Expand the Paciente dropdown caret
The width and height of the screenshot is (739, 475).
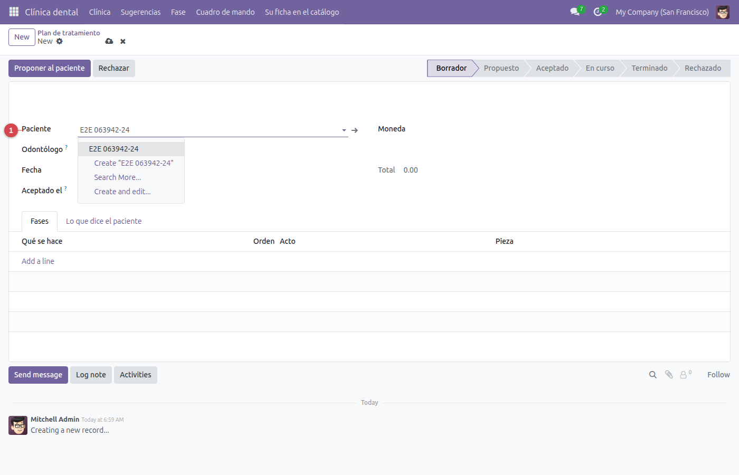(x=344, y=130)
